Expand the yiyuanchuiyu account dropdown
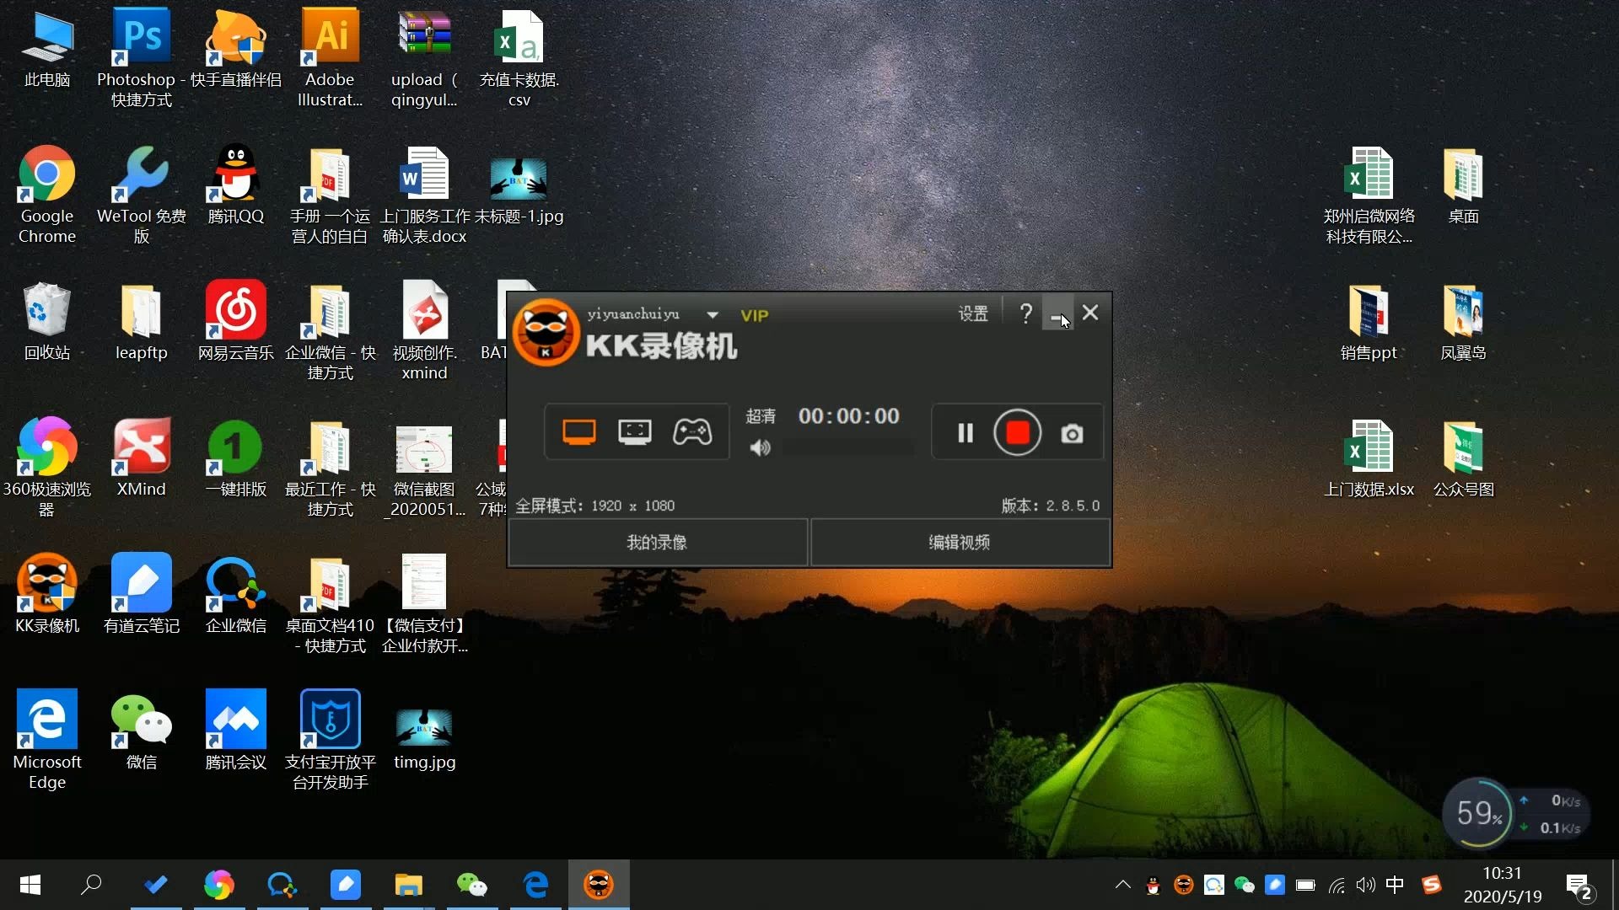Screen dimensions: 1619x910 713,315
